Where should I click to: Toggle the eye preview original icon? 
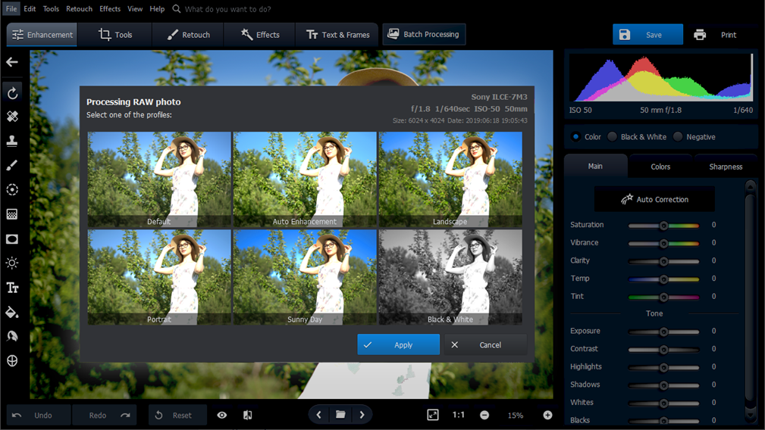pos(222,415)
